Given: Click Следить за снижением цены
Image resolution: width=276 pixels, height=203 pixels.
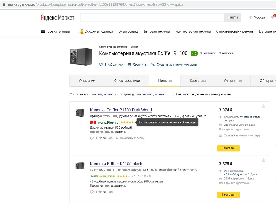Looking at the screenshot, I should [176, 65].
